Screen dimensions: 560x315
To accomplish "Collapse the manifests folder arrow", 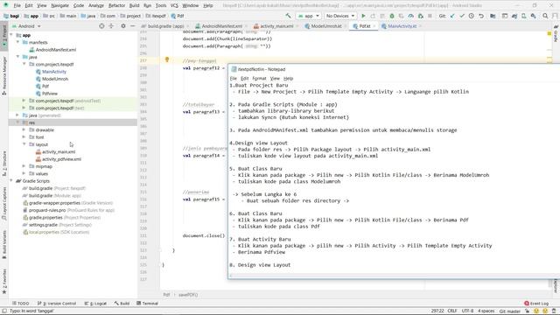I will pos(17,42).
